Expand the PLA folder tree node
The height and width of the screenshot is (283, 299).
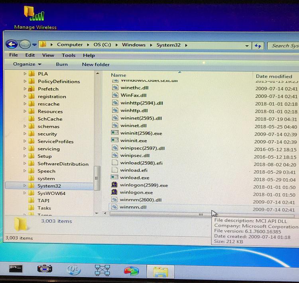tap(25, 73)
